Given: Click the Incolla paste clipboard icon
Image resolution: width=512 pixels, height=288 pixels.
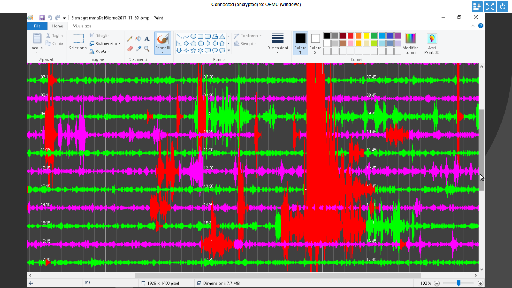Looking at the screenshot, I should pos(37,38).
